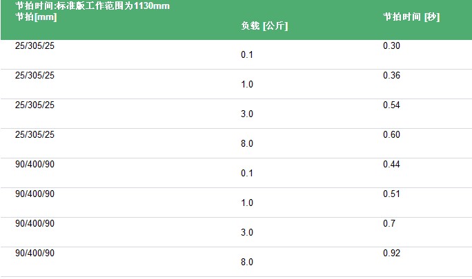Screen dimensions: 472x279
Task: Select the 0.1 load in the 0.44 row
Action: click(247, 173)
